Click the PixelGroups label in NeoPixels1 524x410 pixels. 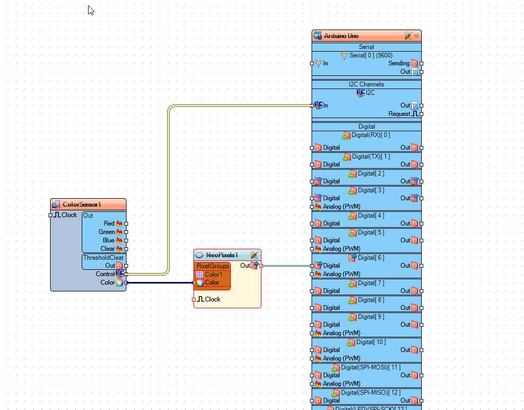pos(212,266)
